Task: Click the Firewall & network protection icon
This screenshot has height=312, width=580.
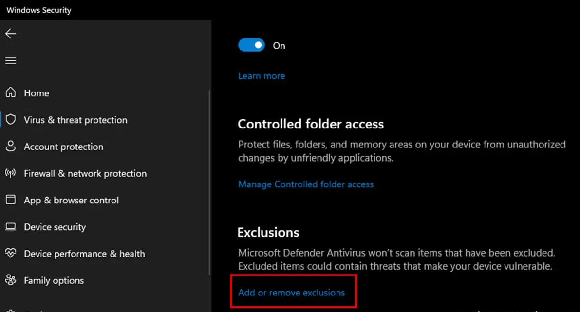Action: [x=10, y=173]
